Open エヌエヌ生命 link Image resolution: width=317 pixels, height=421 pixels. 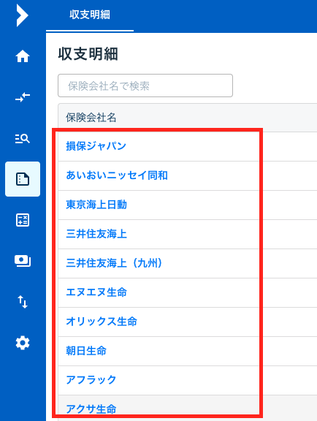coord(96,292)
